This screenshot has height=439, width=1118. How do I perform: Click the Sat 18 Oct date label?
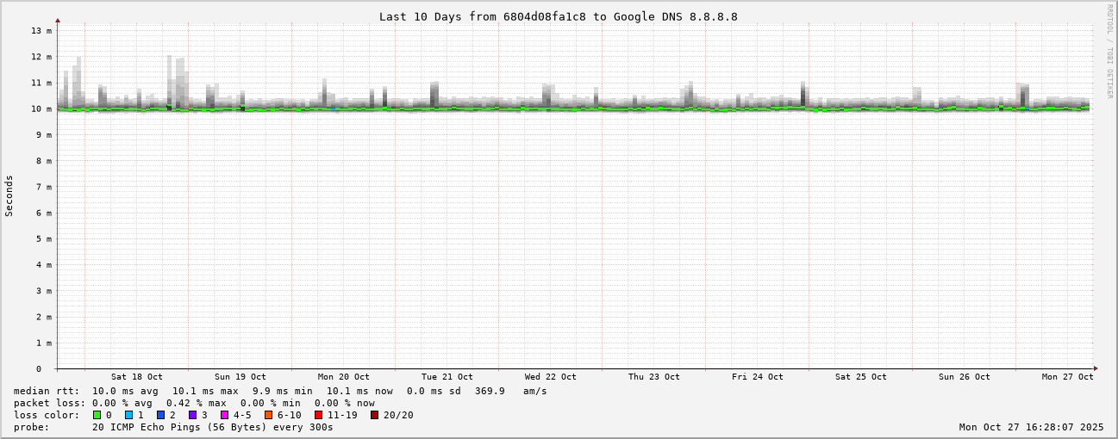pos(136,376)
